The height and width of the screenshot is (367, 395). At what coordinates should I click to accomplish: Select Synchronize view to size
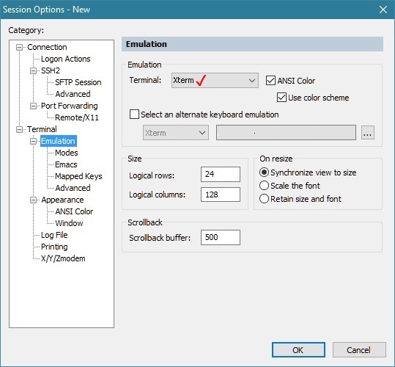(x=264, y=172)
